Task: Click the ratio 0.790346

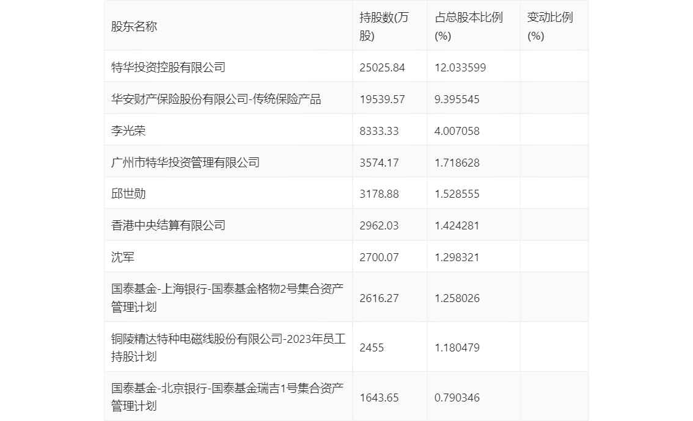Action: click(457, 398)
